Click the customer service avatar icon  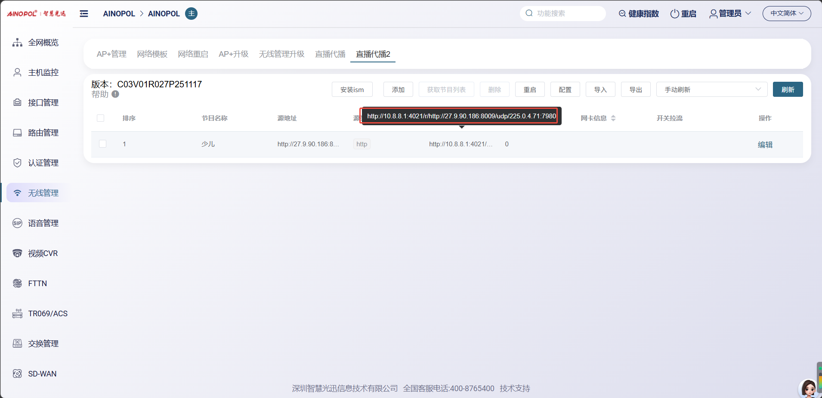[x=808, y=389]
